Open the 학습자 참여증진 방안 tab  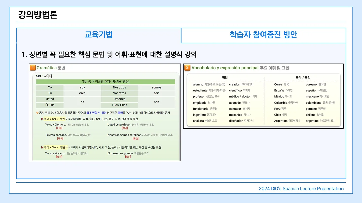pos(263,35)
